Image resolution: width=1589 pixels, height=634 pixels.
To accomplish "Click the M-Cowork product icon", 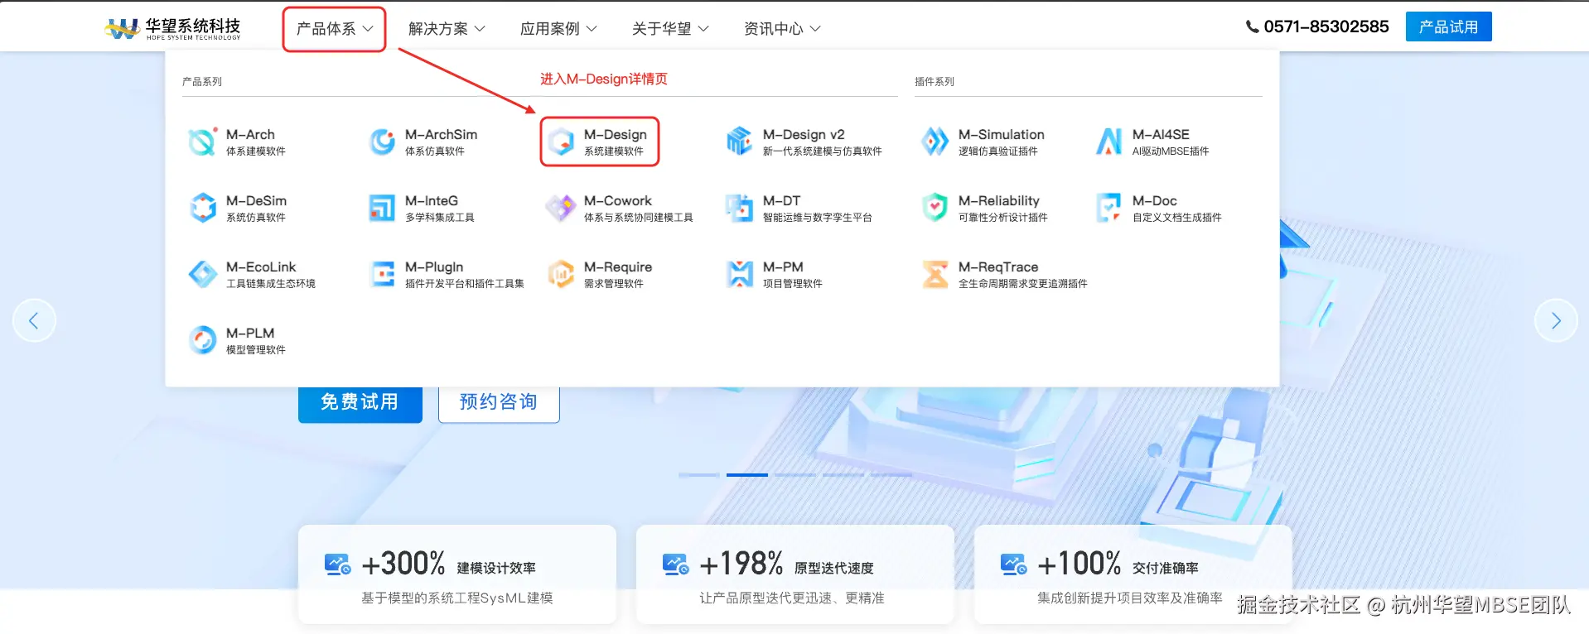I will pos(561,208).
